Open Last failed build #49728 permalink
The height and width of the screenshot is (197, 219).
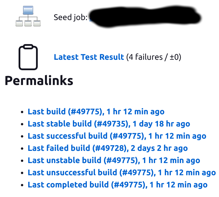point(108,148)
